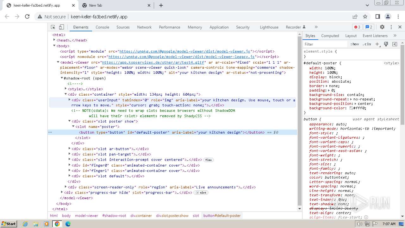Close the New Tab browser tab
Image resolution: width=405 pixels, height=228 pixels.
pyautogui.click(x=149, y=5)
